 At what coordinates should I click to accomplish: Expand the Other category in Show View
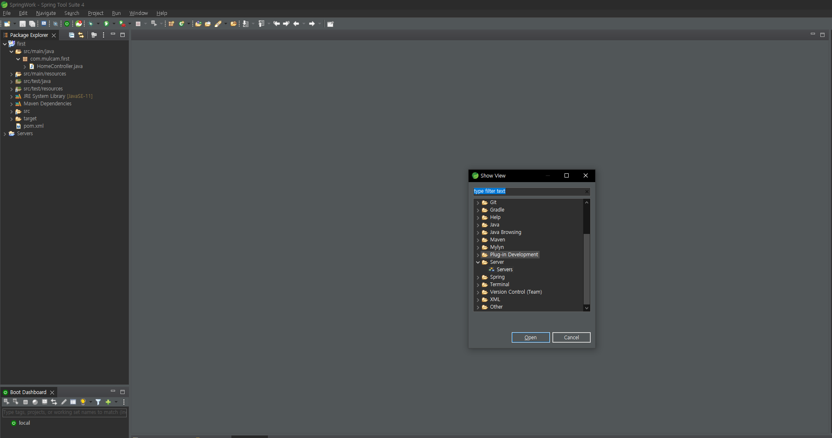click(x=478, y=307)
